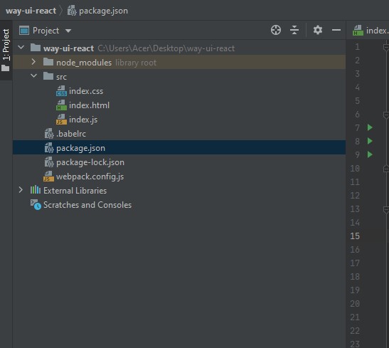This screenshot has height=348, width=389.
Task: Select package.json in project tree
Action: [179, 148]
